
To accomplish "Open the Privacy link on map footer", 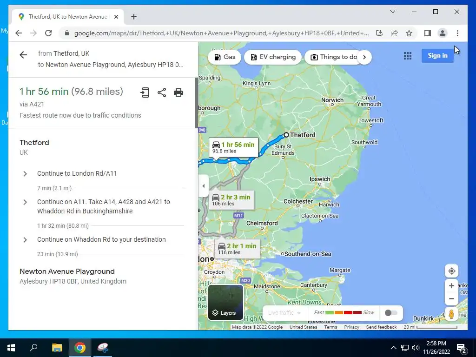I will pyautogui.click(x=351, y=327).
